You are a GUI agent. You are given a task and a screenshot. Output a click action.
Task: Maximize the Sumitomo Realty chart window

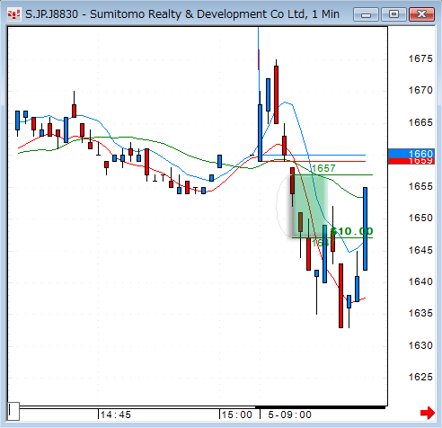tap(393, 14)
